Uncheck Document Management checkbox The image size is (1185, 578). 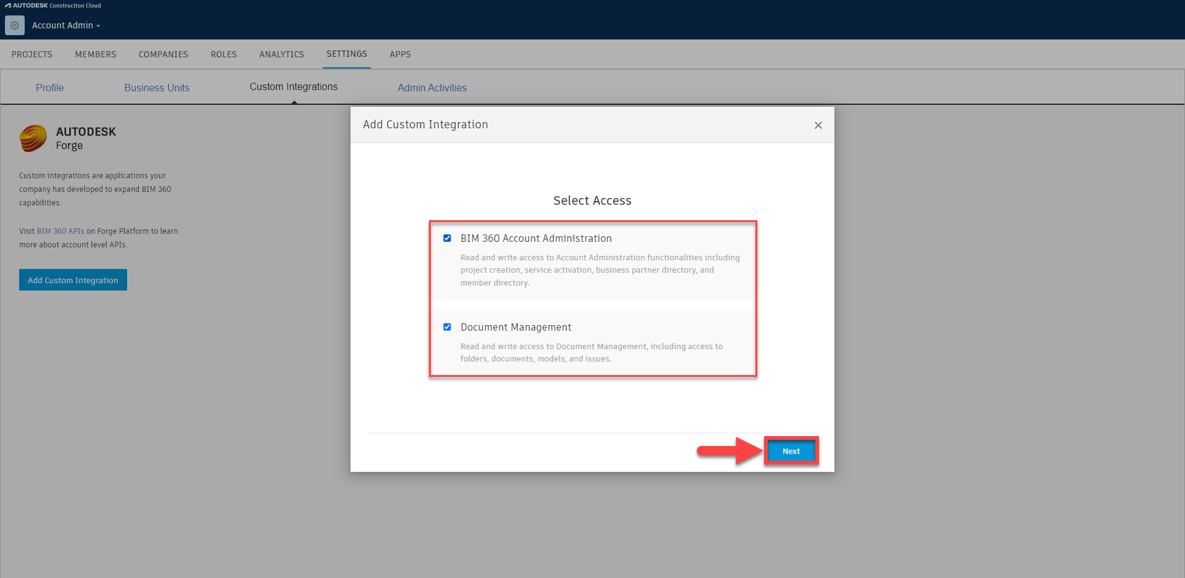point(447,327)
